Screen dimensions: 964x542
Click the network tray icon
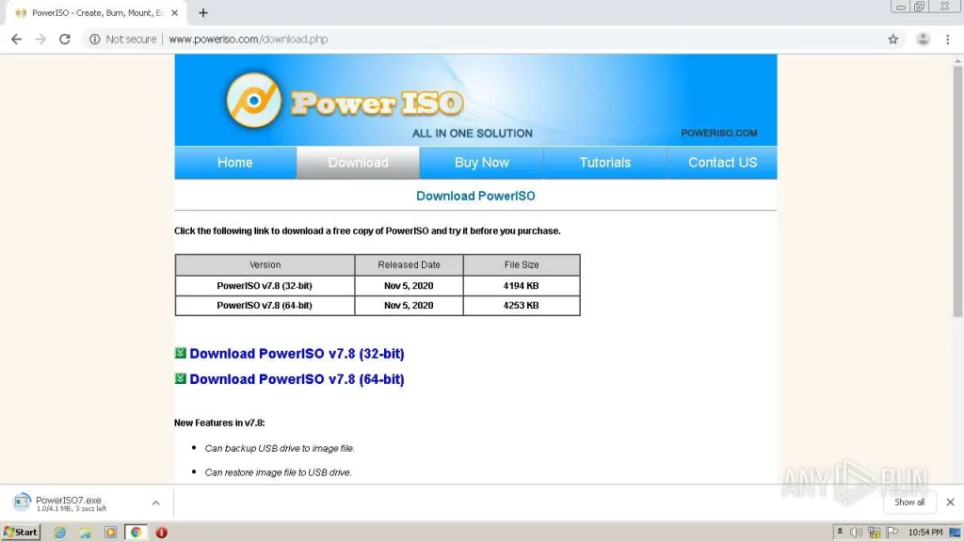[x=874, y=533]
